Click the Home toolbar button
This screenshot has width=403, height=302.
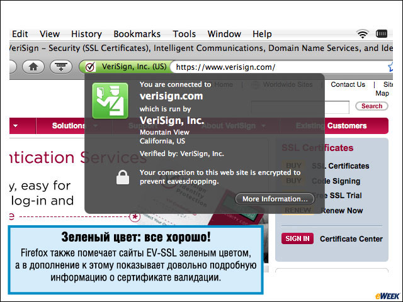33,67
